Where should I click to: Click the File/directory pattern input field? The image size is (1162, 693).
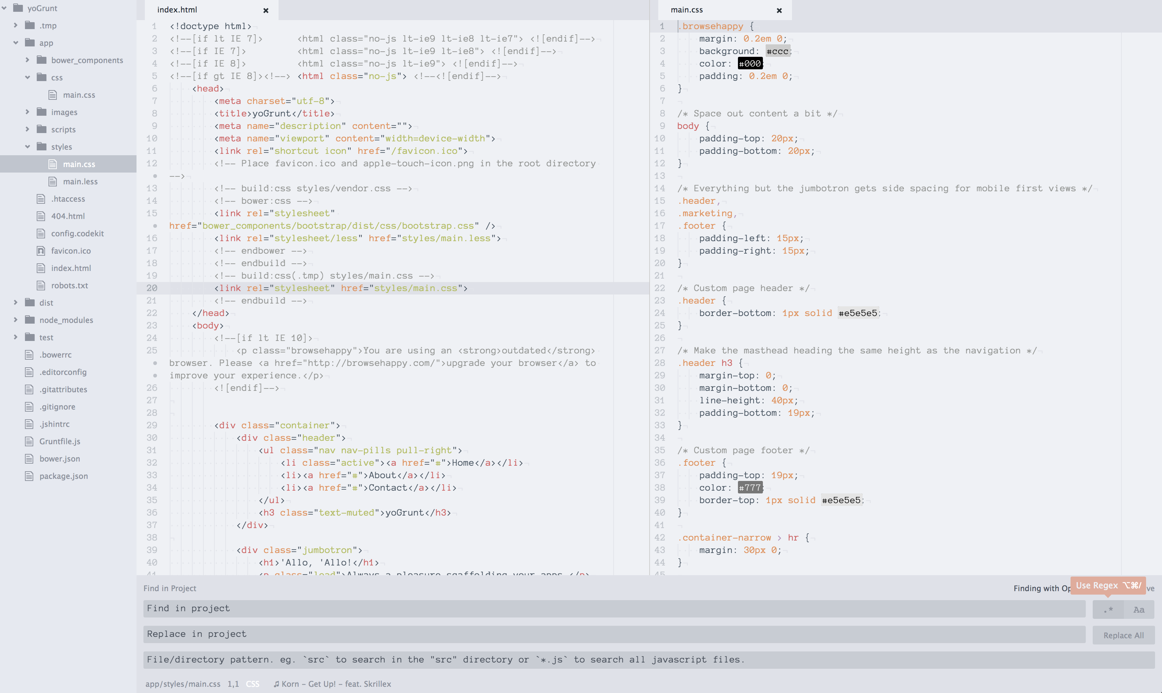[x=649, y=660]
